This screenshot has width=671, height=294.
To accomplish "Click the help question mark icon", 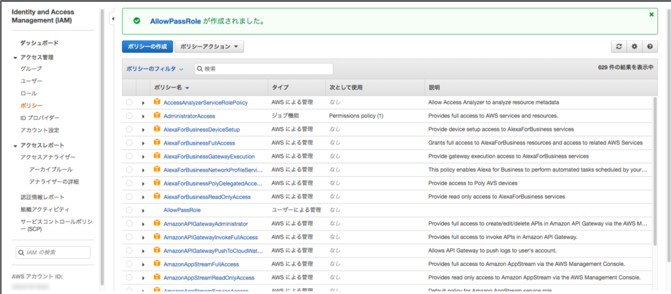I will click(649, 46).
